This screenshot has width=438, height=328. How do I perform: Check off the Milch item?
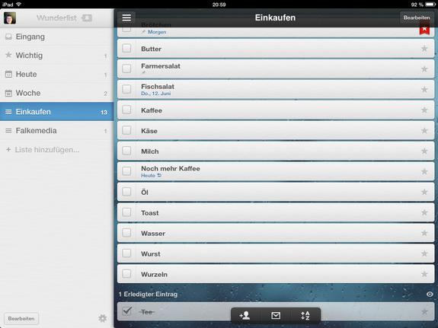point(126,151)
